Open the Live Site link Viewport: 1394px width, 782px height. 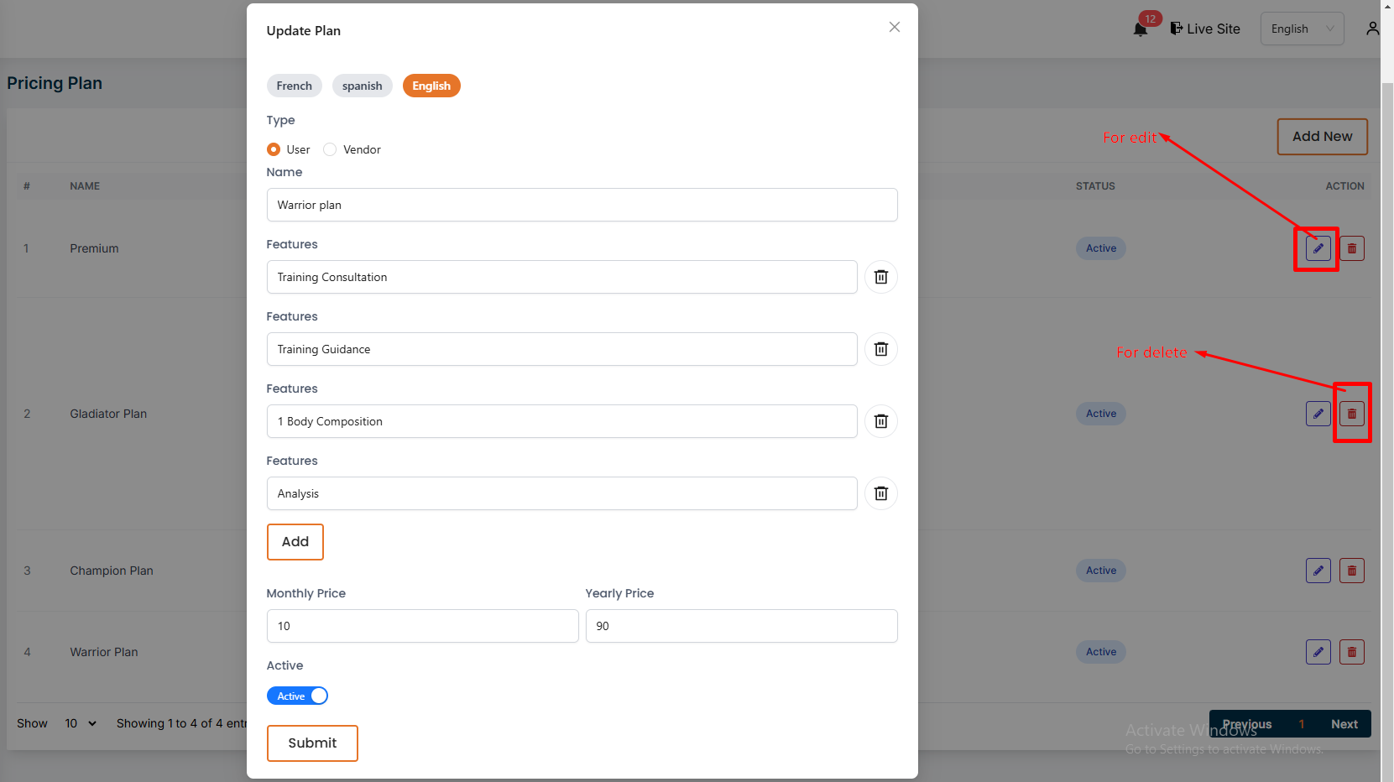[x=1205, y=29]
